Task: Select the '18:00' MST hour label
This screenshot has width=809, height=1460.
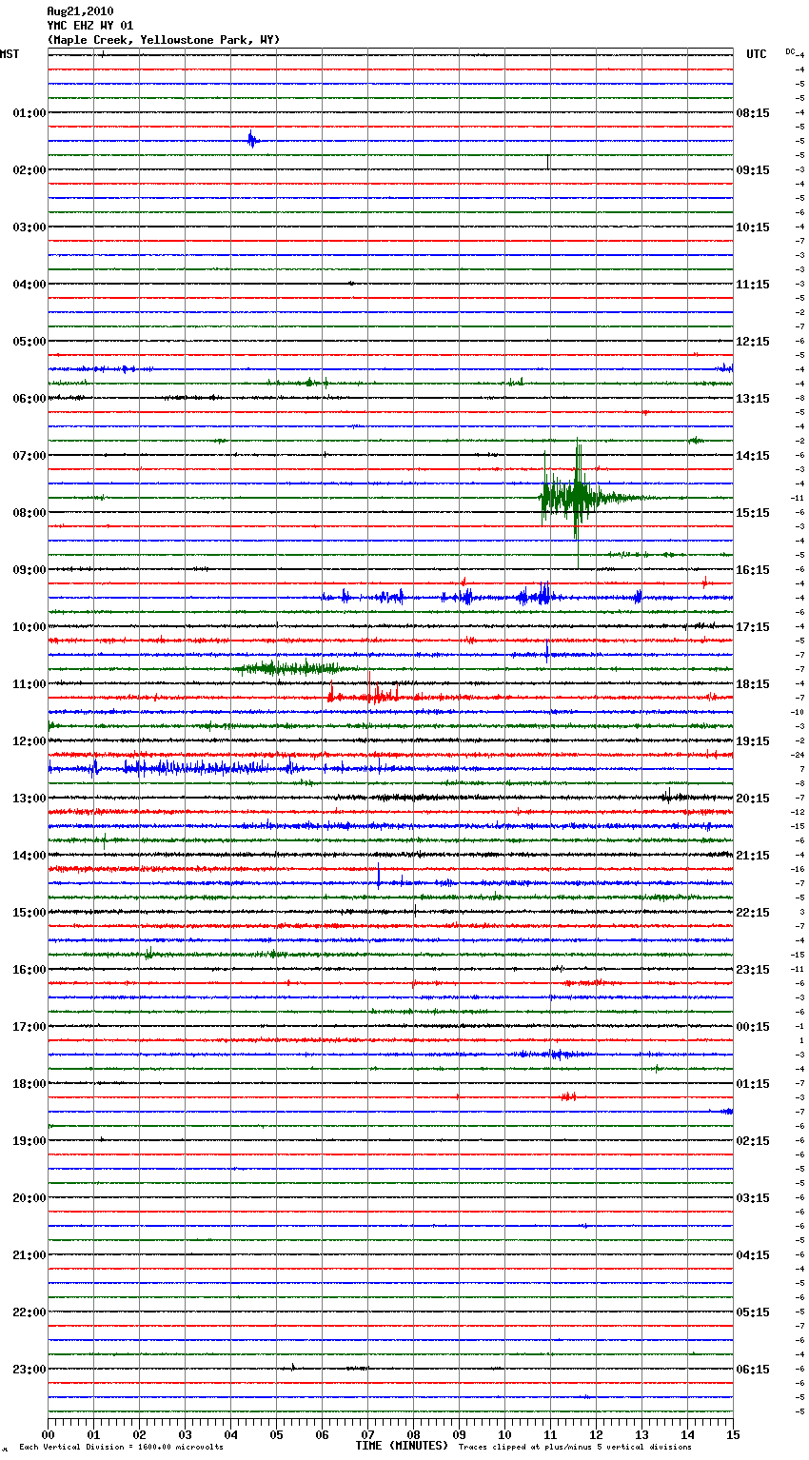Action: 30,1084
